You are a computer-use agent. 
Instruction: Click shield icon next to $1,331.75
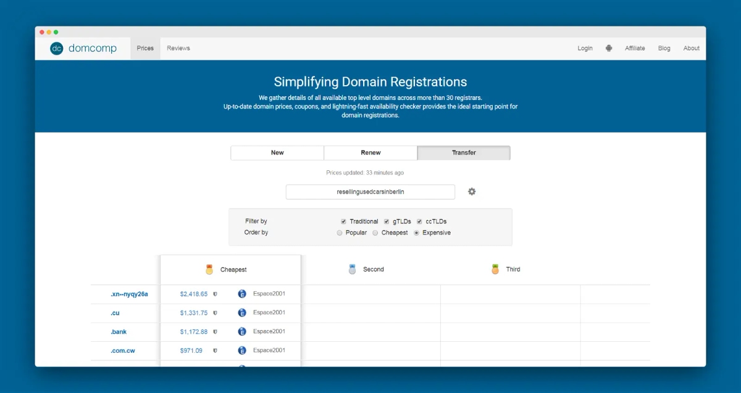[x=215, y=313]
